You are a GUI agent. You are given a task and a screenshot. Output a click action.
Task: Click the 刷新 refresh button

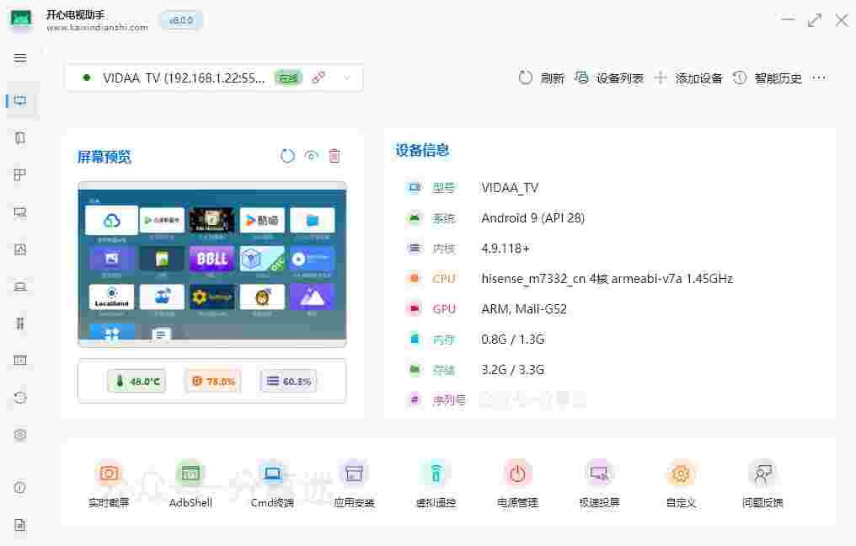(x=542, y=78)
